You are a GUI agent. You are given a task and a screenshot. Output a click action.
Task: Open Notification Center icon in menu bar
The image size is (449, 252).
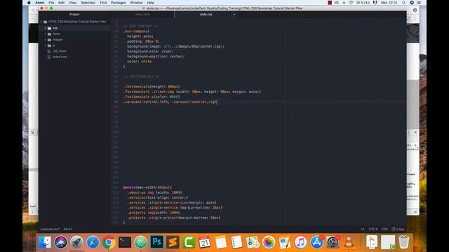pyautogui.click(x=420, y=3)
